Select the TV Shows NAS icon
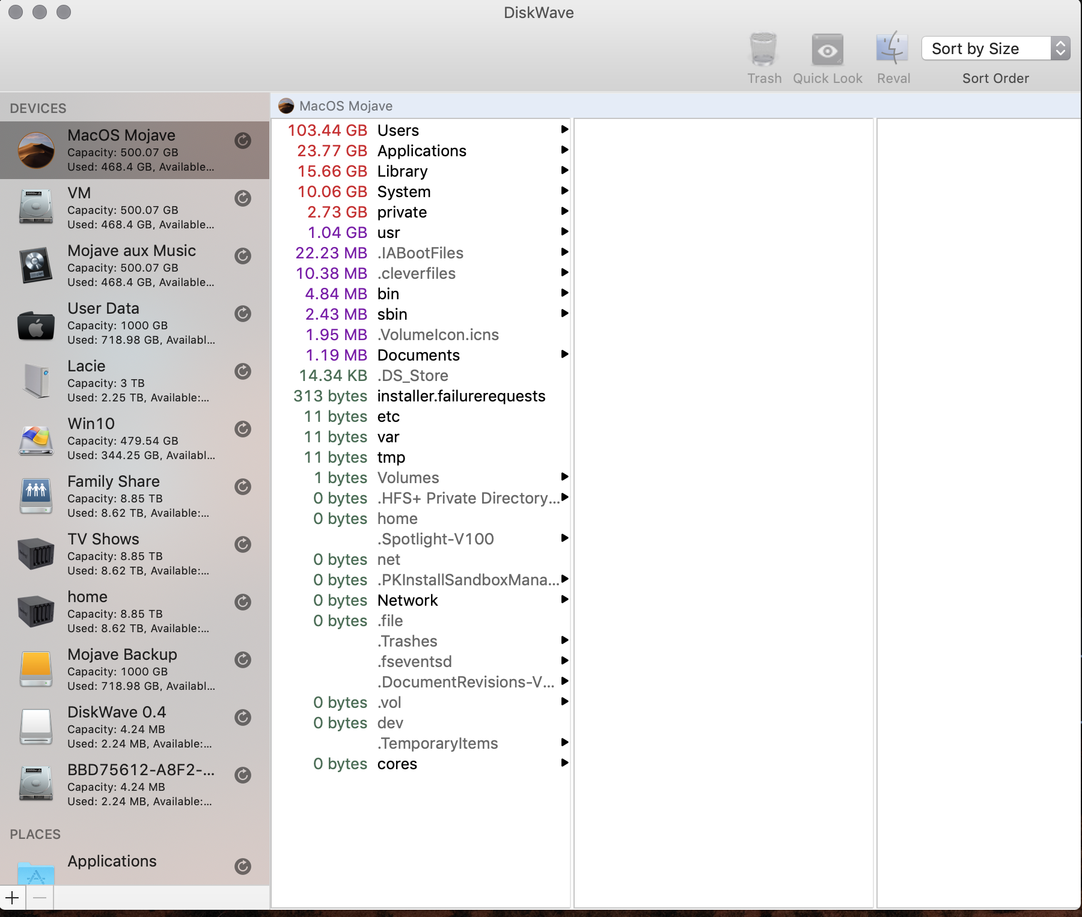The height and width of the screenshot is (917, 1082). [36, 553]
